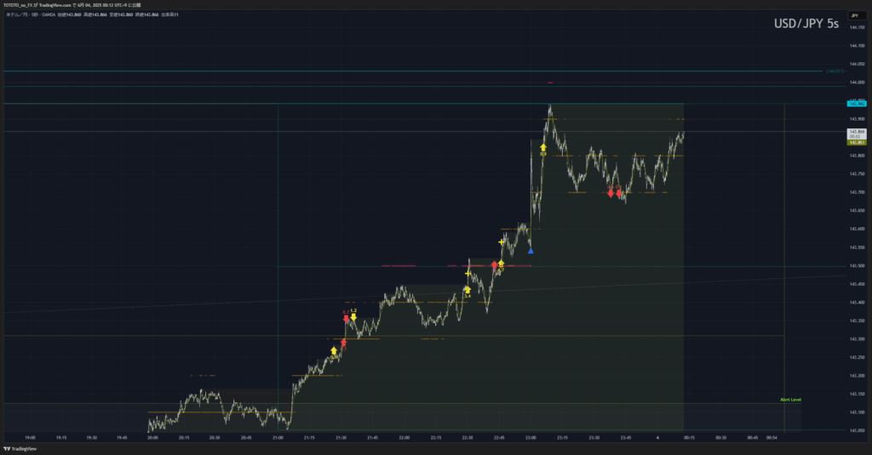Click the yellow up-arrow marker labeled 3.4
The width and height of the screenshot is (872, 455).
pos(468,291)
